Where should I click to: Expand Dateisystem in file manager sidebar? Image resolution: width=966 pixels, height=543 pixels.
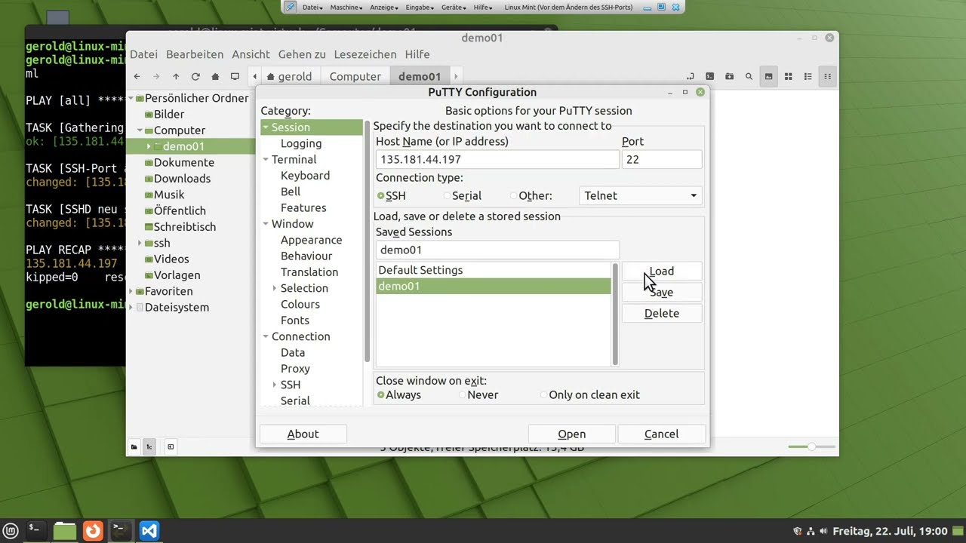131,308
